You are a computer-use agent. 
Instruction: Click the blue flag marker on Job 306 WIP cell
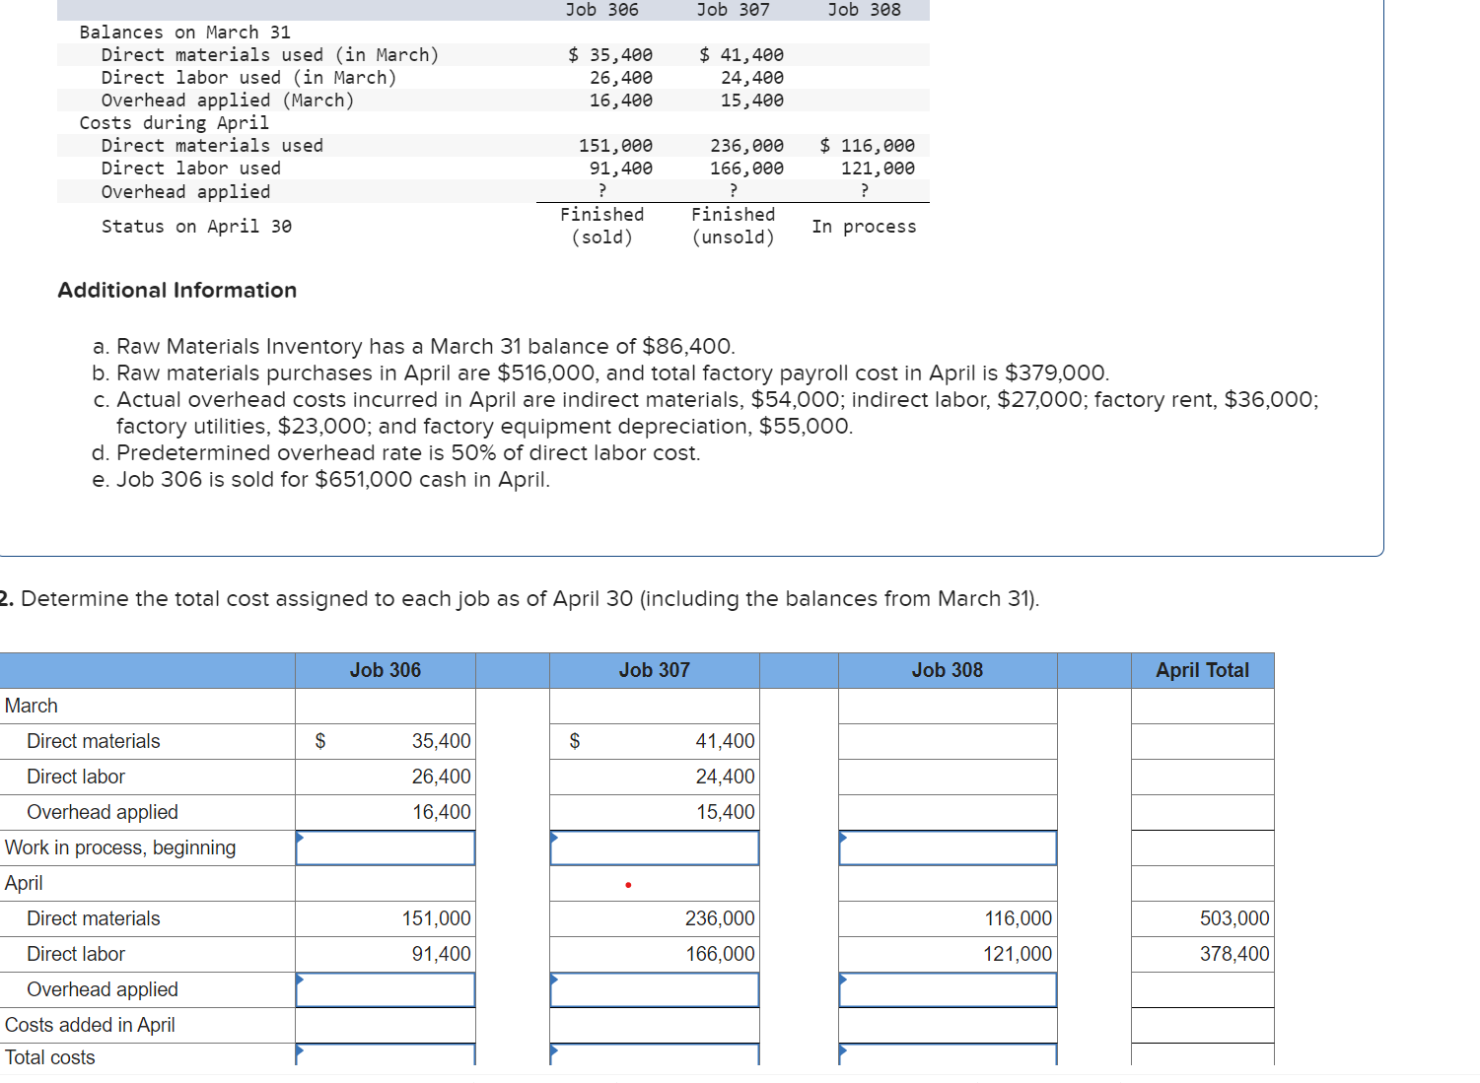(299, 836)
